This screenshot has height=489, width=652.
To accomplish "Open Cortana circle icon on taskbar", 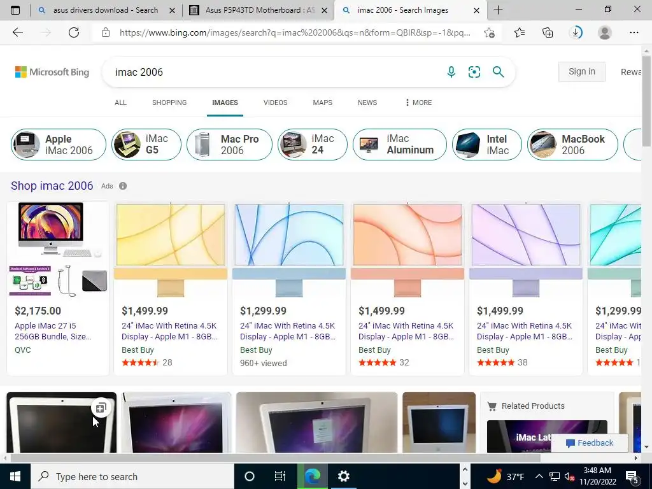I will tap(250, 476).
